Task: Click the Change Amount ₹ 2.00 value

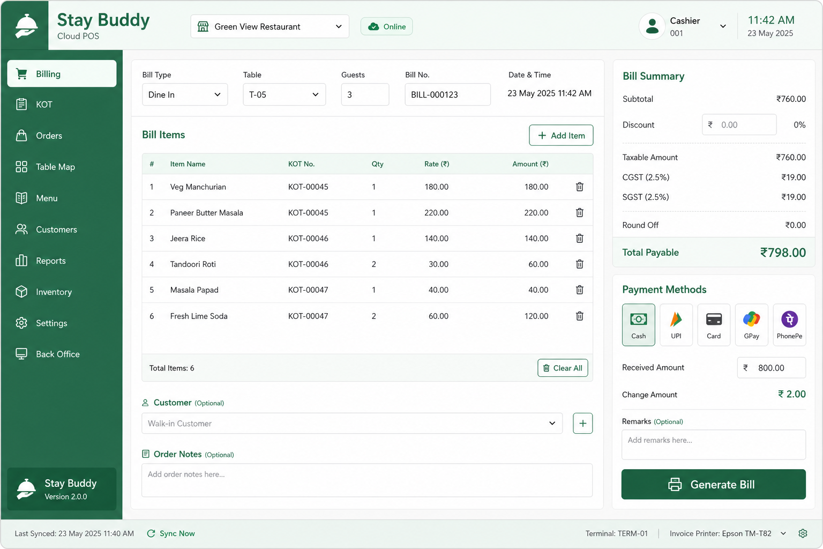Action: tap(792, 394)
